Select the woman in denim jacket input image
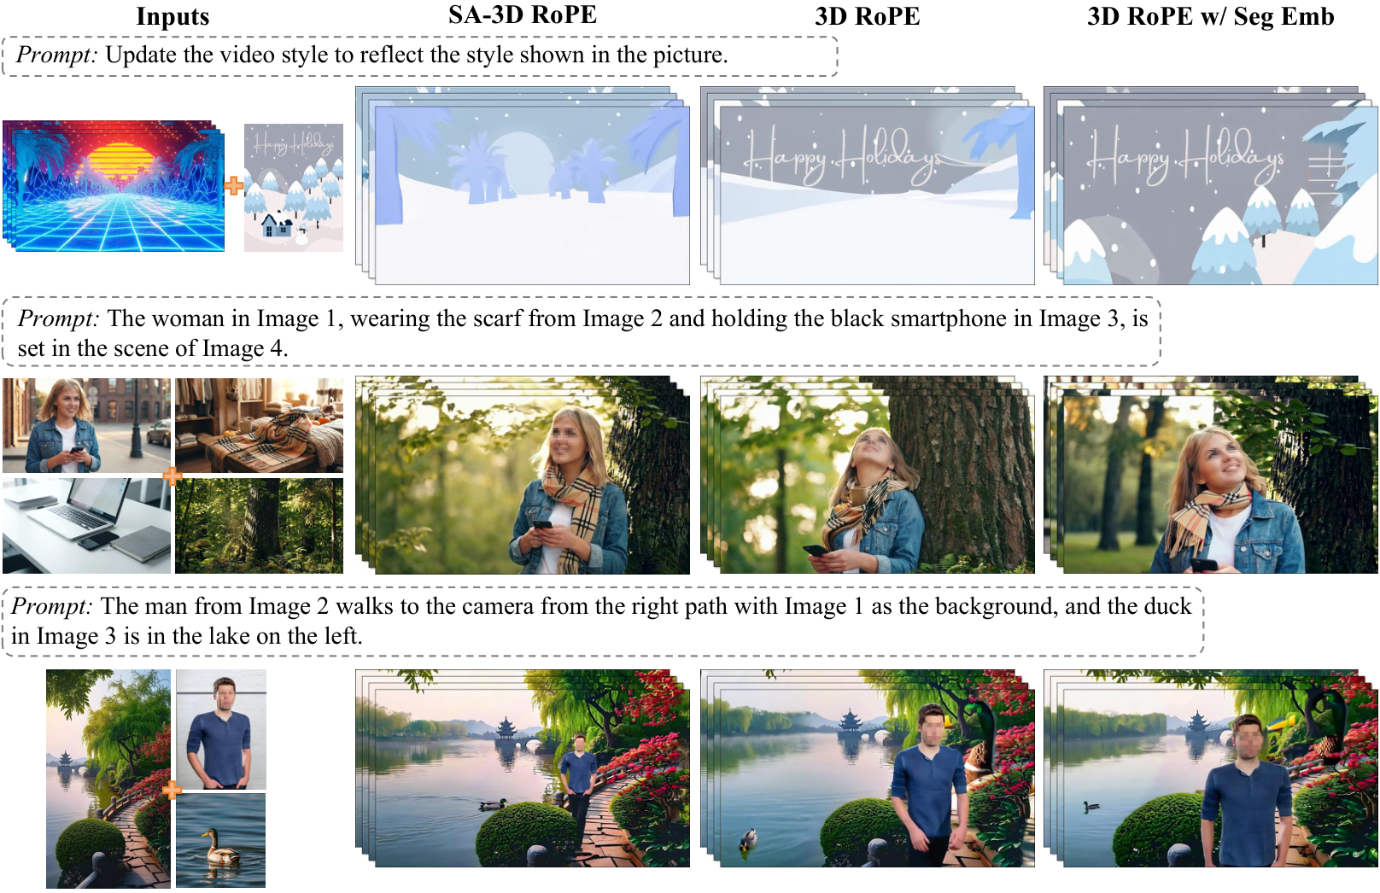The width and height of the screenshot is (1380, 893). click(x=86, y=425)
